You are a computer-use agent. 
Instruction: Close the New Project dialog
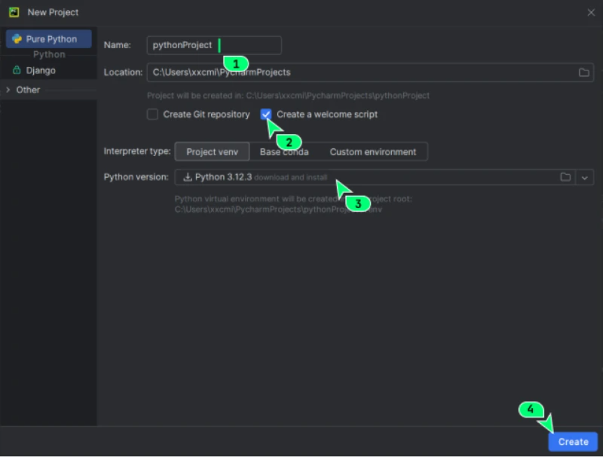click(591, 13)
